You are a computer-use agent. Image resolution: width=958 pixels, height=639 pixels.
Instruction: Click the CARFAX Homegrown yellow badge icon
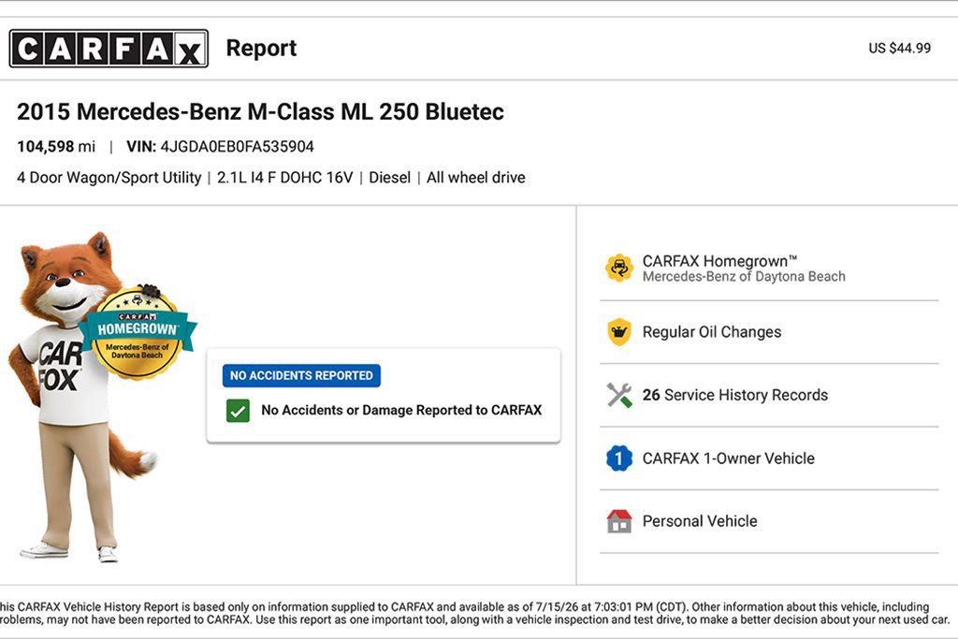619,269
